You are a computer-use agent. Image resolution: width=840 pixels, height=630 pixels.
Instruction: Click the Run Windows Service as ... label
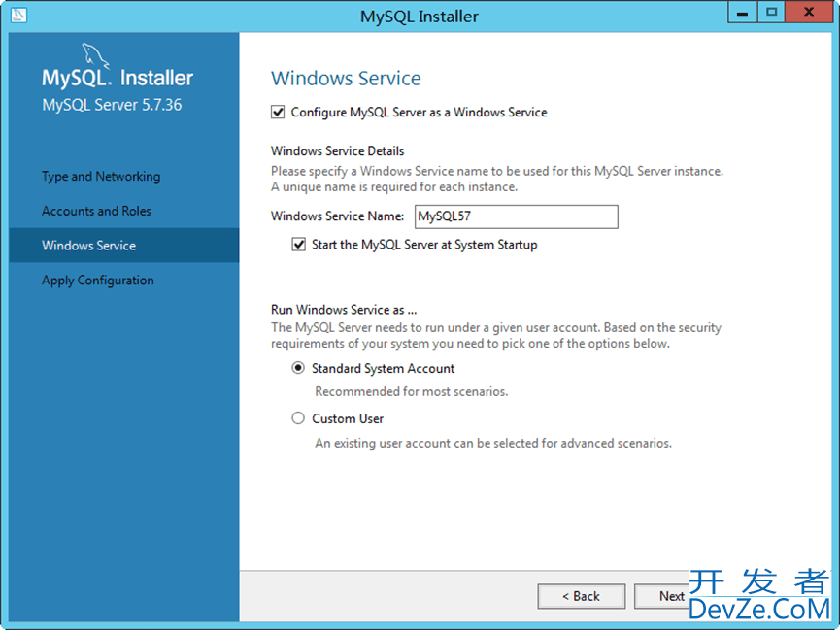[x=344, y=310]
